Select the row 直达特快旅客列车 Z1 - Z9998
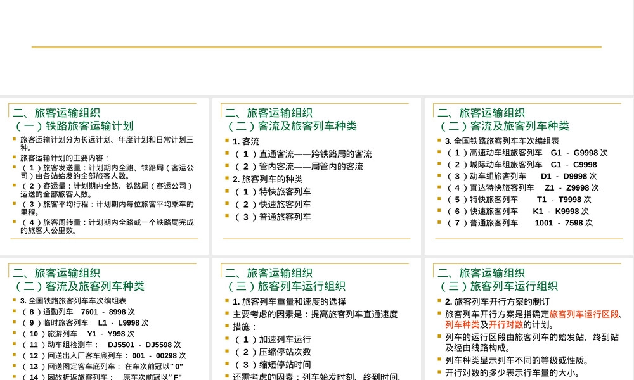The image size is (634, 380). coord(522,188)
